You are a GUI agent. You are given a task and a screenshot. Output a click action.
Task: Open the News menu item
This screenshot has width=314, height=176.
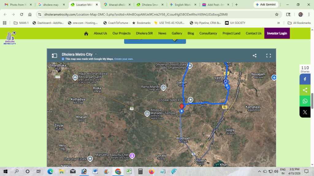(x=162, y=33)
